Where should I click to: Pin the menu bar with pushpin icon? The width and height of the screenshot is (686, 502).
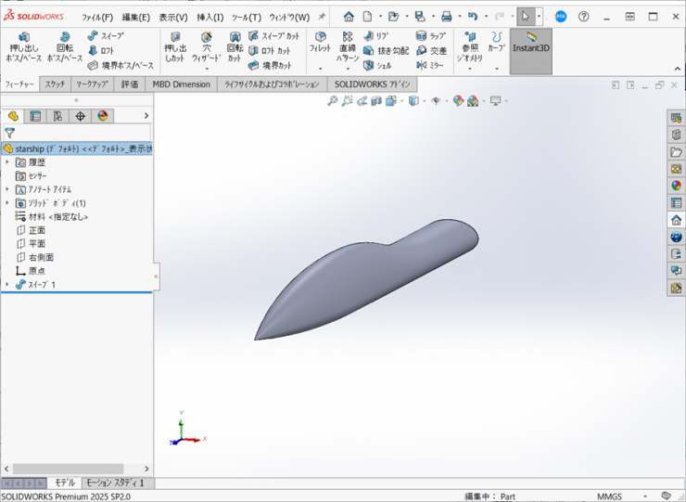pyautogui.click(x=322, y=17)
